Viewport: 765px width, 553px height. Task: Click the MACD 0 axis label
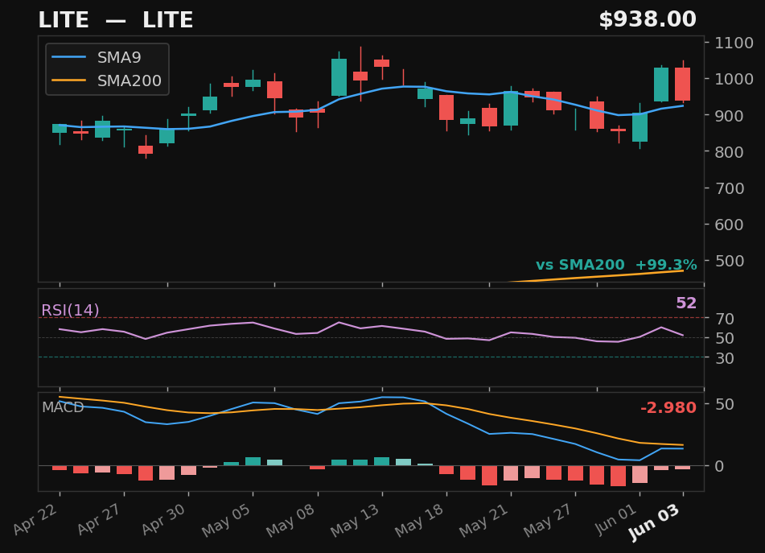point(719,466)
